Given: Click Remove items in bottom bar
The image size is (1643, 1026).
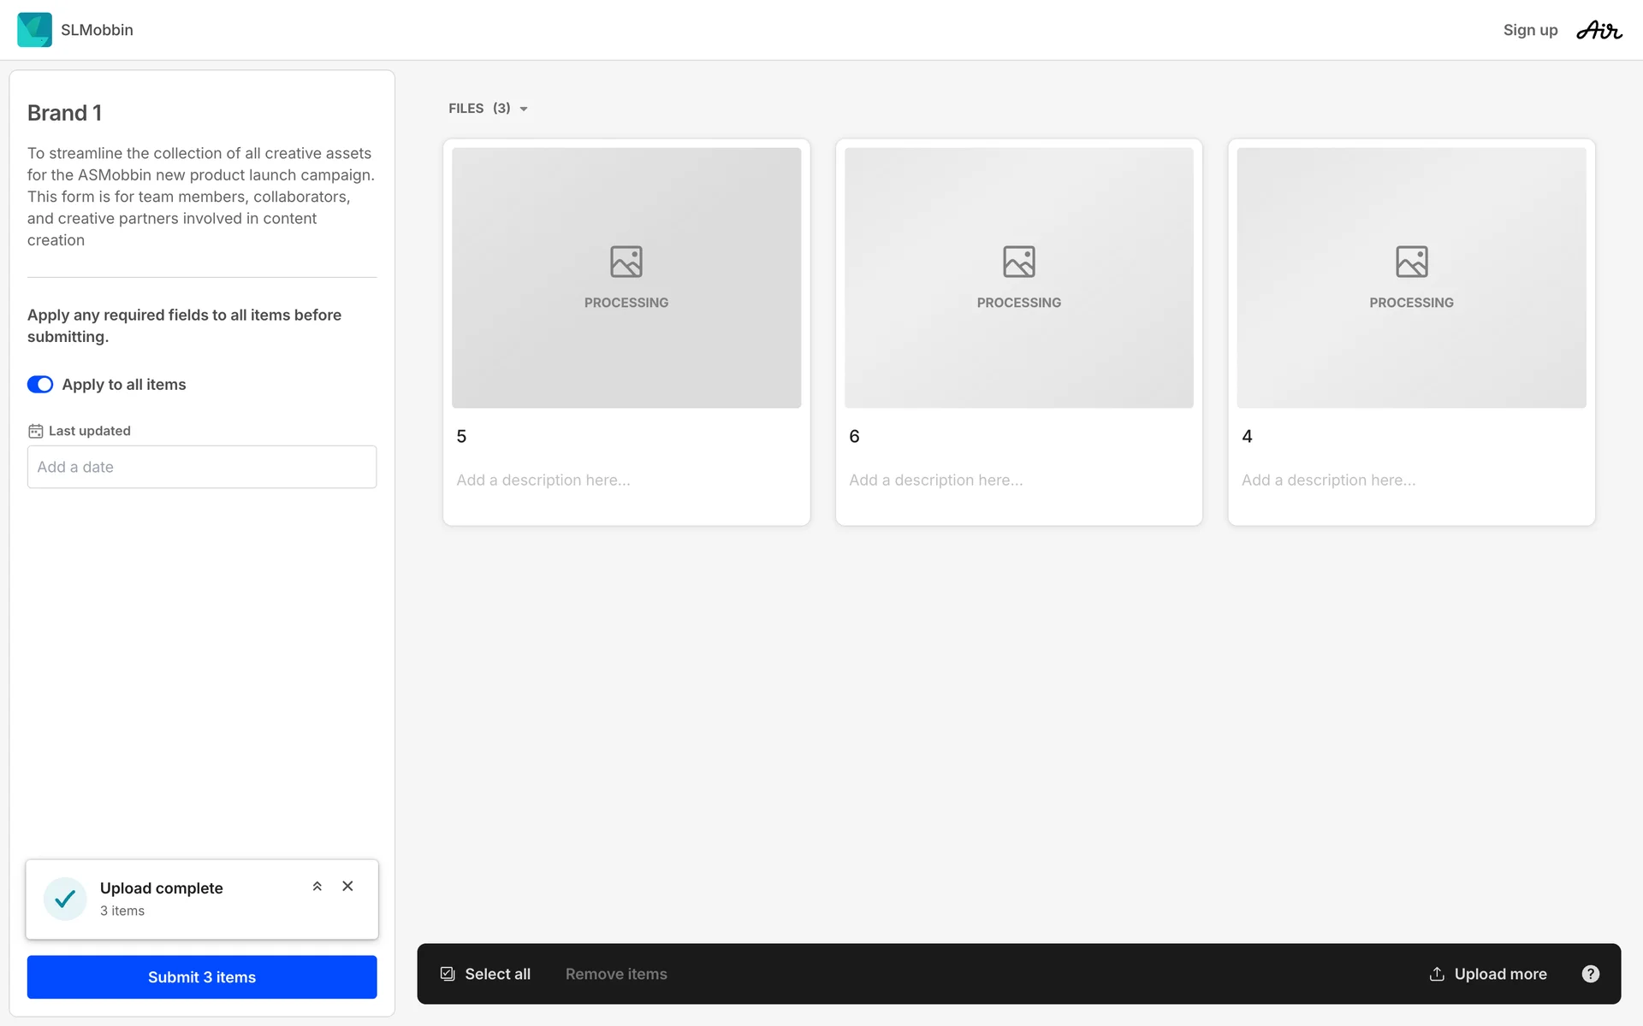Looking at the screenshot, I should click(x=616, y=974).
